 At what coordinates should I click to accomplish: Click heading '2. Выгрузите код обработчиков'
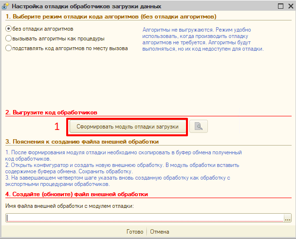(51, 112)
